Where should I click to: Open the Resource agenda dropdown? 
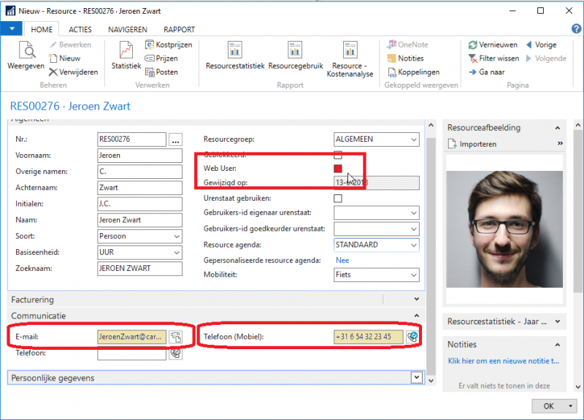tap(413, 245)
